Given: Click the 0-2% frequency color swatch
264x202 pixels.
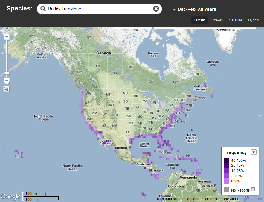Looking at the screenshot, I should [226, 181].
